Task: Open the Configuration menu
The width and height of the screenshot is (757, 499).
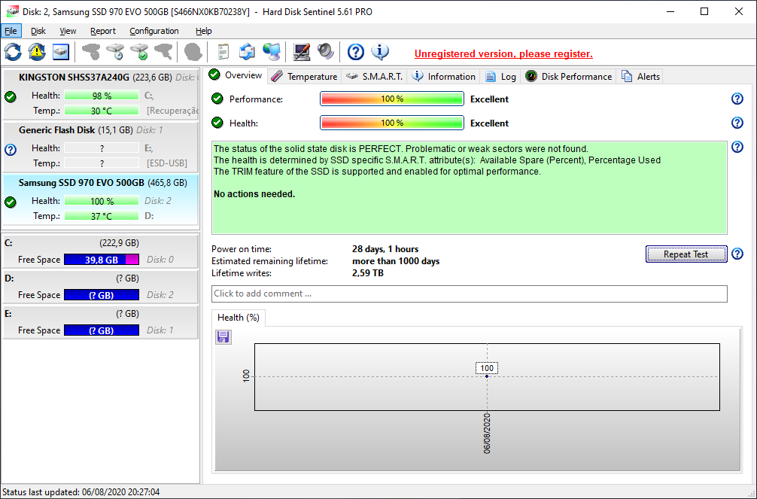Action: pyautogui.click(x=154, y=31)
